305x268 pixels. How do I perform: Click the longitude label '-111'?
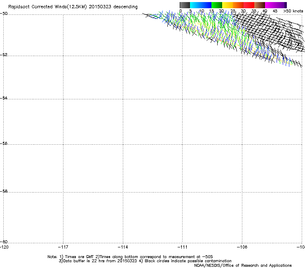coord(183,247)
